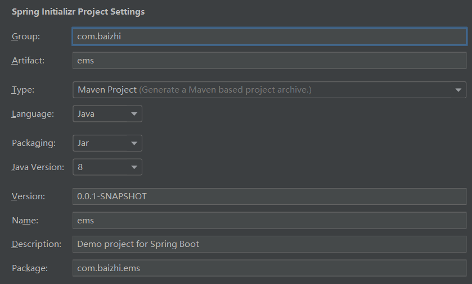Image resolution: width=472 pixels, height=284 pixels.
Task: Click the Packaging label
Action: [34, 143]
